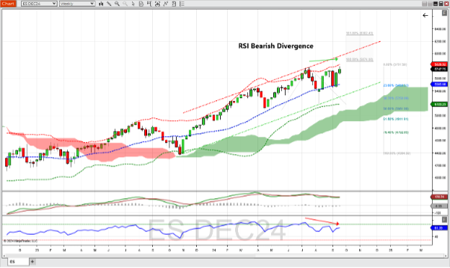Select the black last price marker
The image size is (450, 268).
click(439, 69)
